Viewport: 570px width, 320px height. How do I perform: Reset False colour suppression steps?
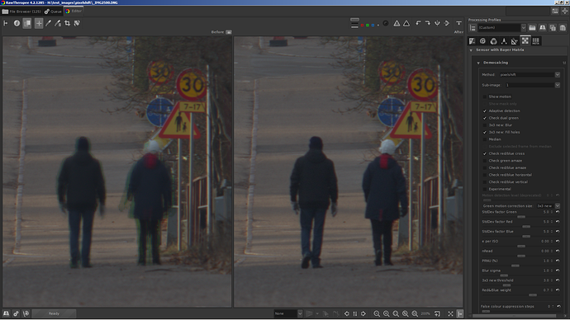[x=558, y=307]
